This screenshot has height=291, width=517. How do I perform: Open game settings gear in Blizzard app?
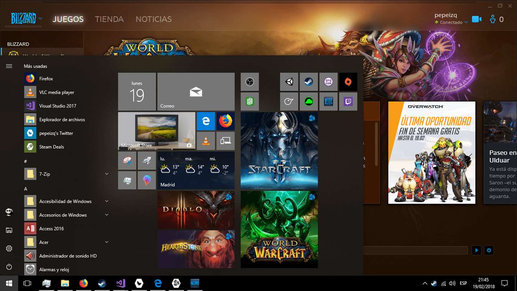point(489,250)
